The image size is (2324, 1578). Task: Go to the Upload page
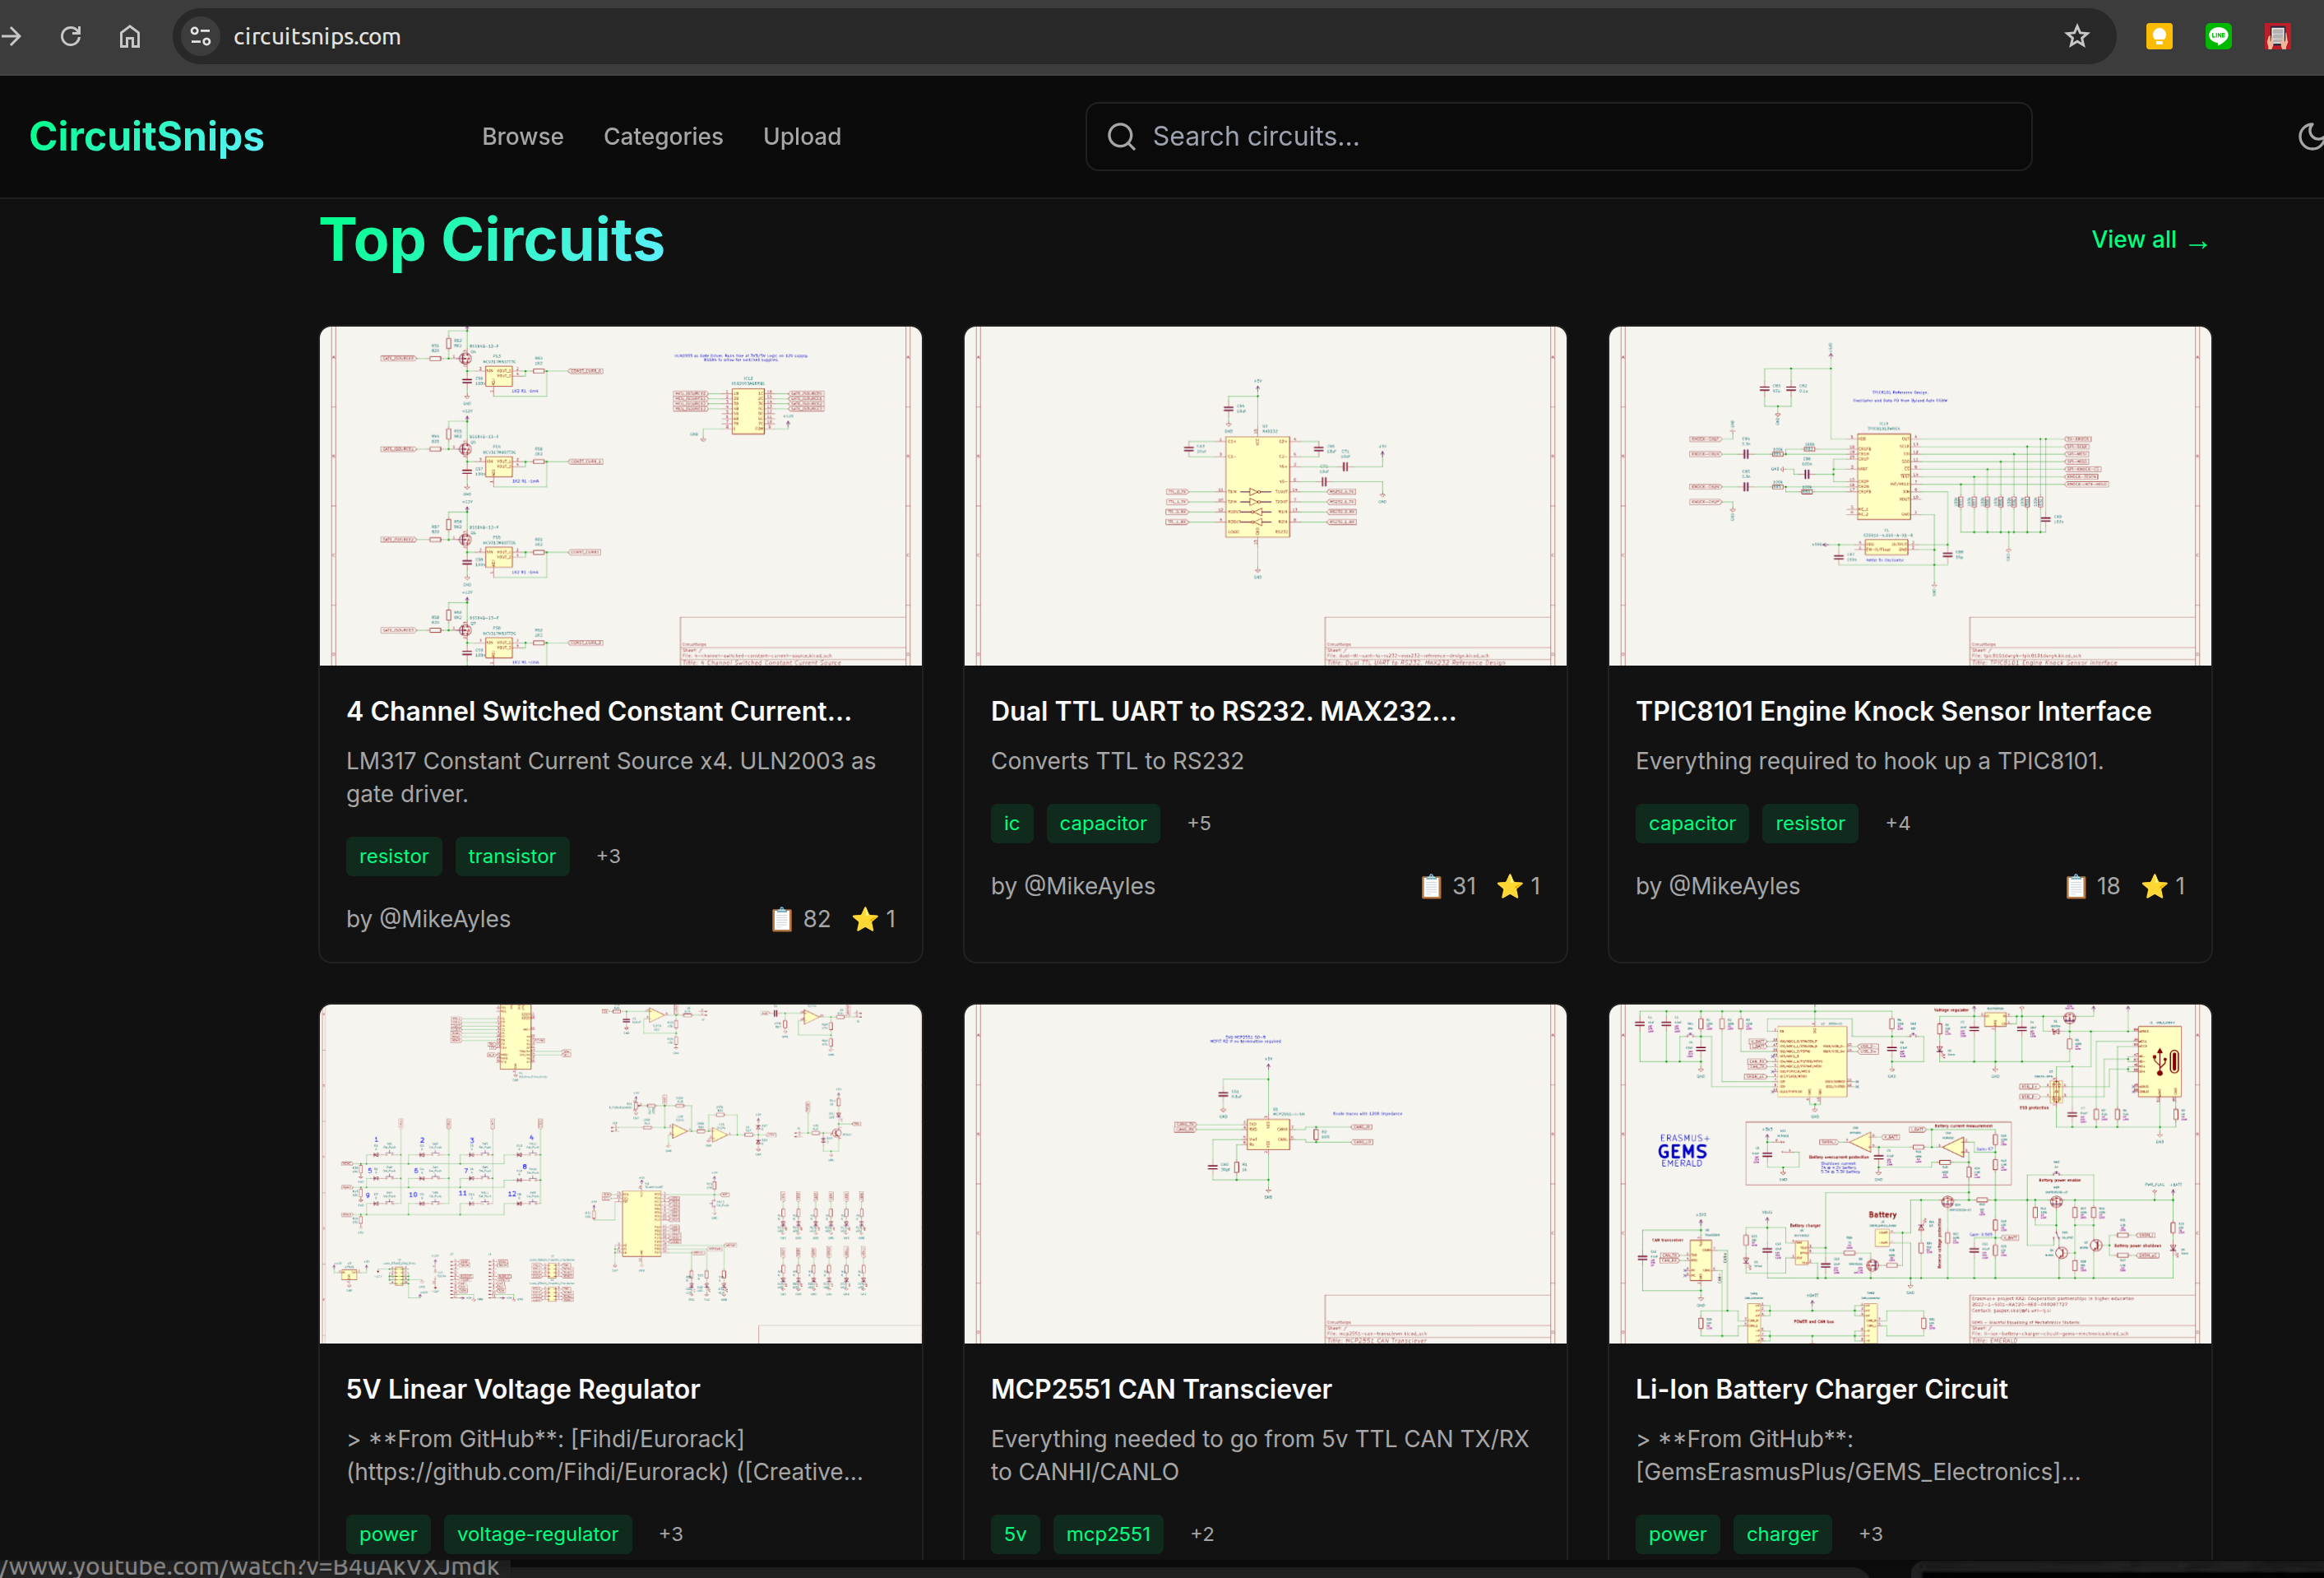pyautogui.click(x=801, y=136)
